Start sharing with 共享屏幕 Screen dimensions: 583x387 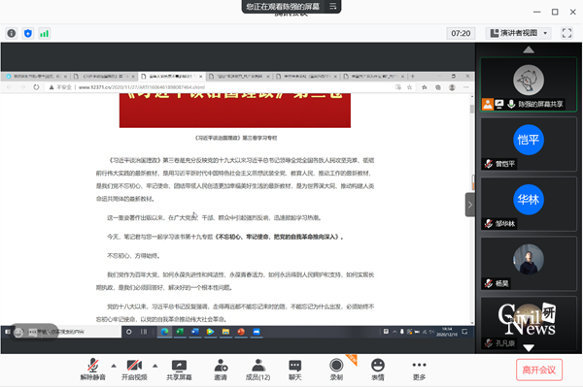click(x=179, y=370)
